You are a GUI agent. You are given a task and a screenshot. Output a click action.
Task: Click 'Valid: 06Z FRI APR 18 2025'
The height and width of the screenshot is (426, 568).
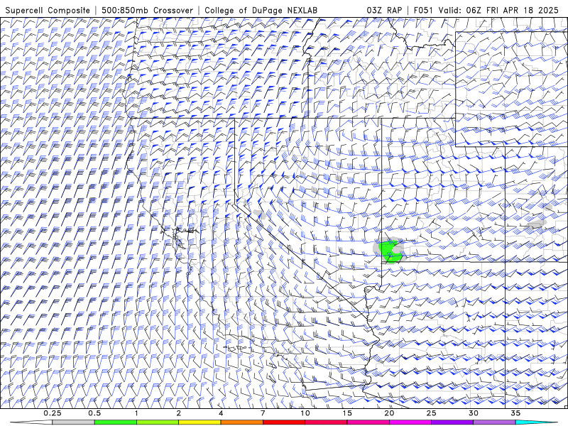498,10
